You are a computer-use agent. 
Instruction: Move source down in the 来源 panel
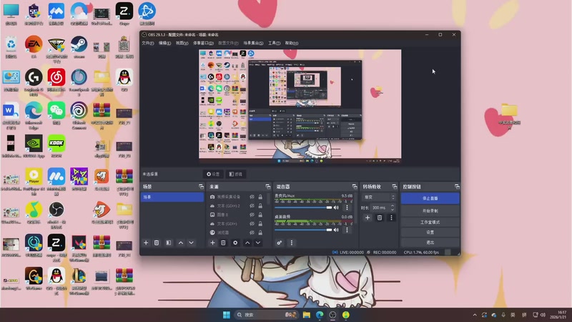(258, 243)
